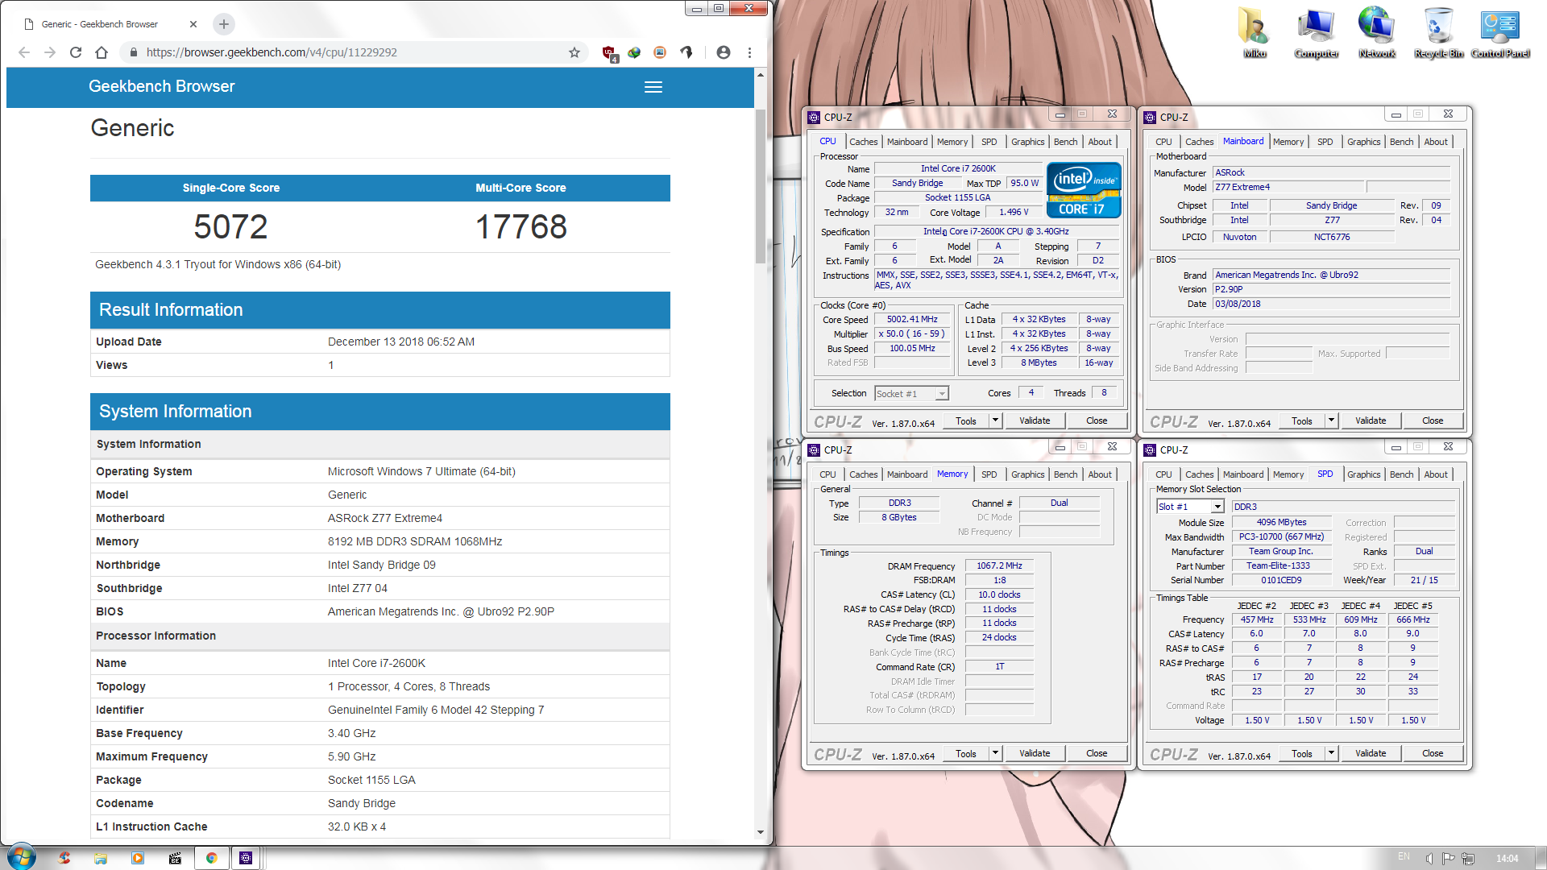Open Chrome profile account icon
1547x870 pixels.
click(723, 52)
